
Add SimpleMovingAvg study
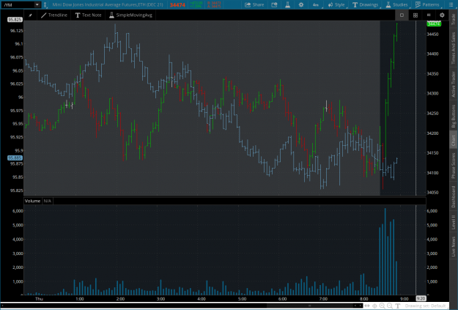click(x=130, y=15)
